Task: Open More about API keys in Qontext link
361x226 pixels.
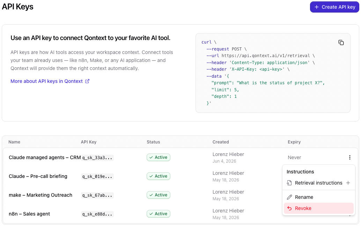Action: click(x=50, y=81)
